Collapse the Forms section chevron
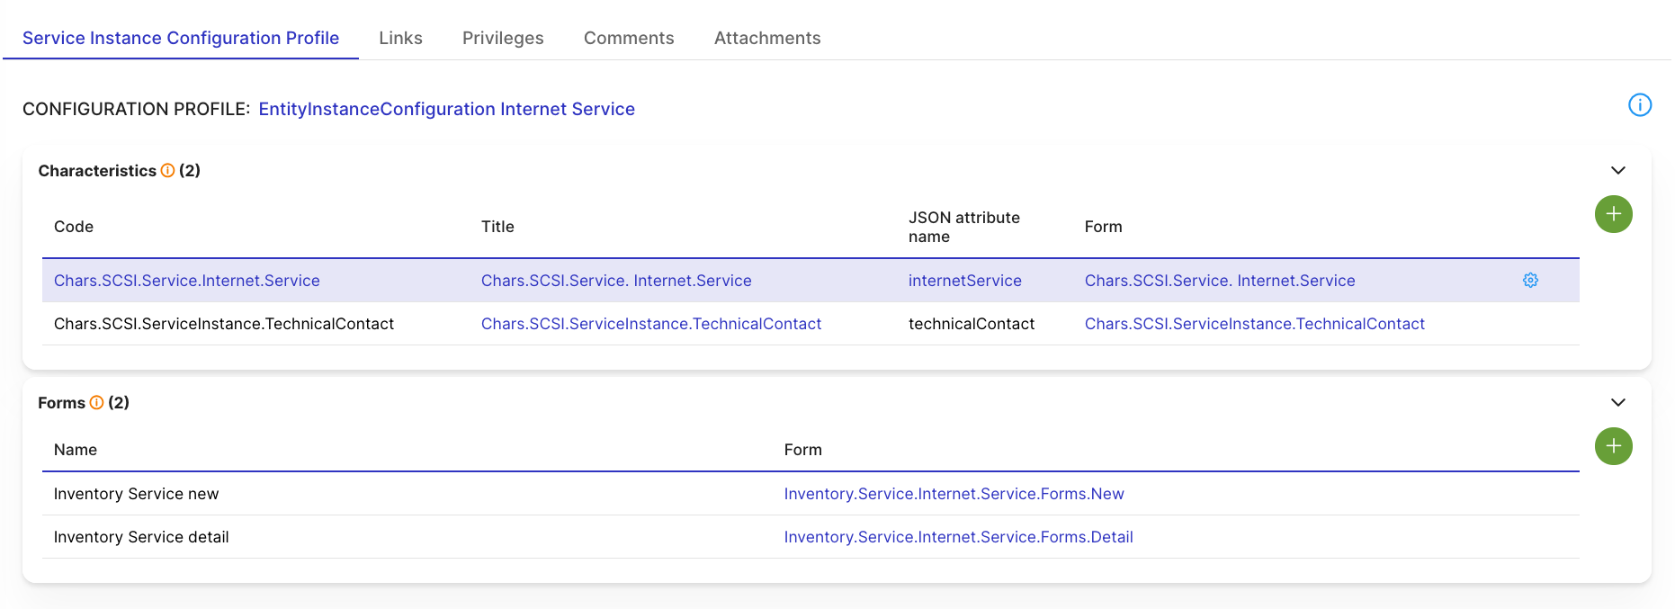This screenshot has height=609, width=1675. click(1617, 403)
